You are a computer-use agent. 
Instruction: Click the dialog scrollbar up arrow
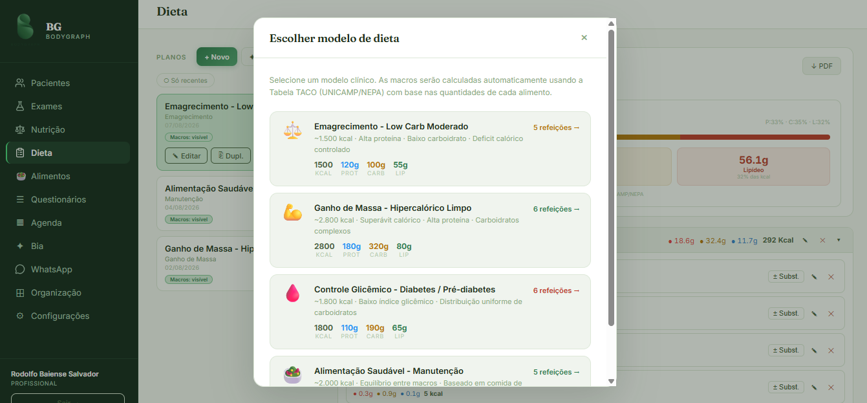click(x=611, y=24)
